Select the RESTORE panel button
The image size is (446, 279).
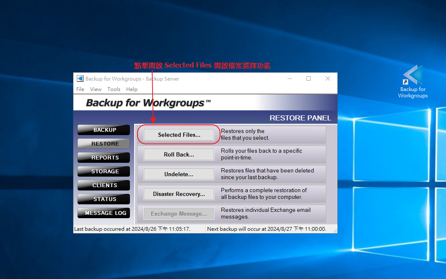(104, 144)
